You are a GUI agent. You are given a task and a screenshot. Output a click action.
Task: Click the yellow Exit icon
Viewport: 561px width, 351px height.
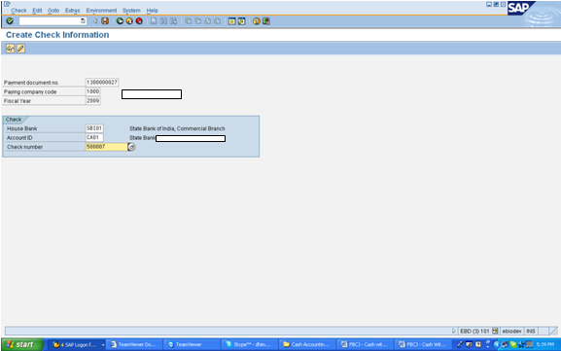click(129, 21)
